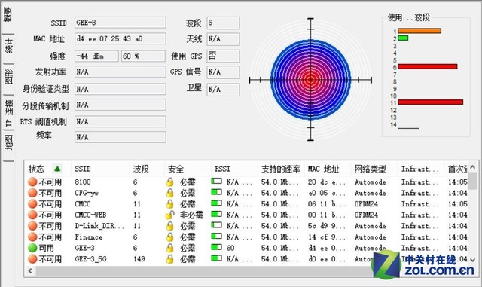Click the lock icon in the 8100 row

pos(169,182)
